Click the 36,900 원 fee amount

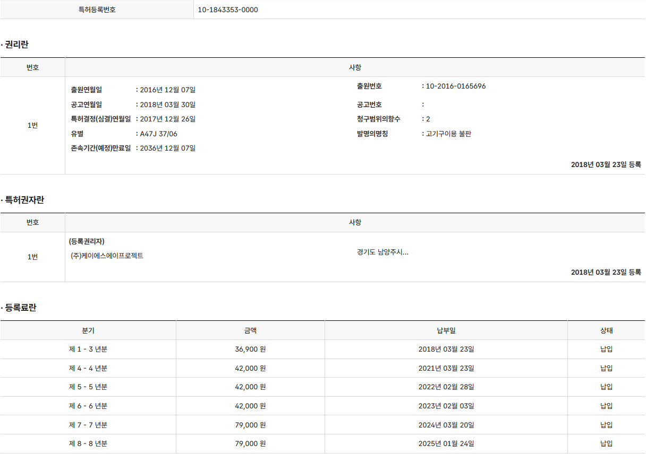250,350
